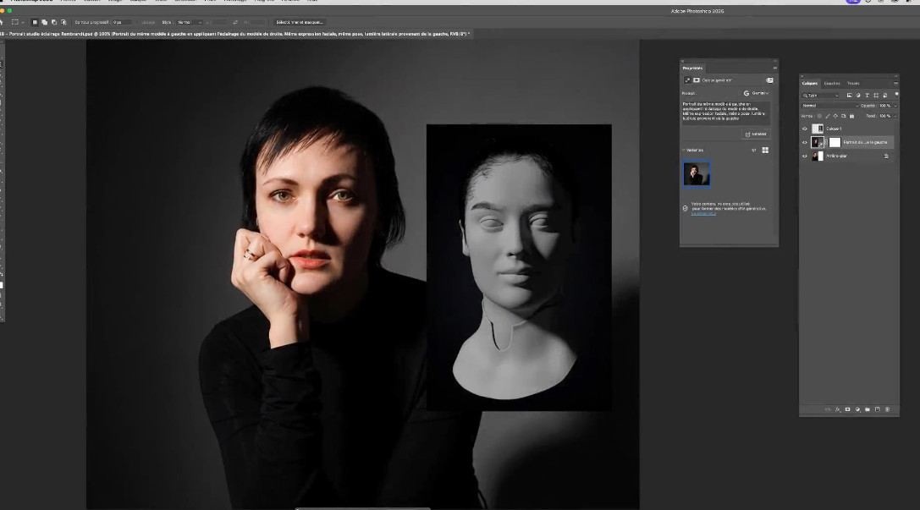The height and width of the screenshot is (510, 920).
Task: Collapse the Variations section
Action: (685, 150)
